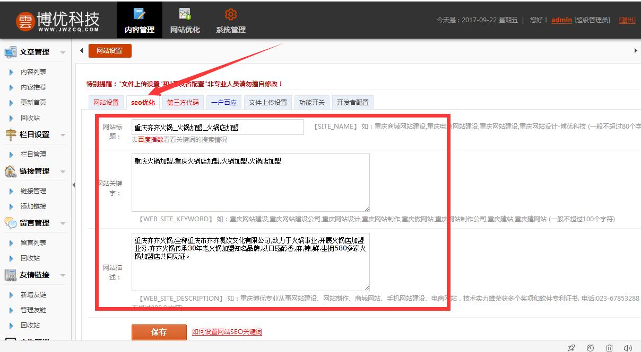Switch to the 功能开关 tab
641x352 pixels.
click(x=312, y=102)
